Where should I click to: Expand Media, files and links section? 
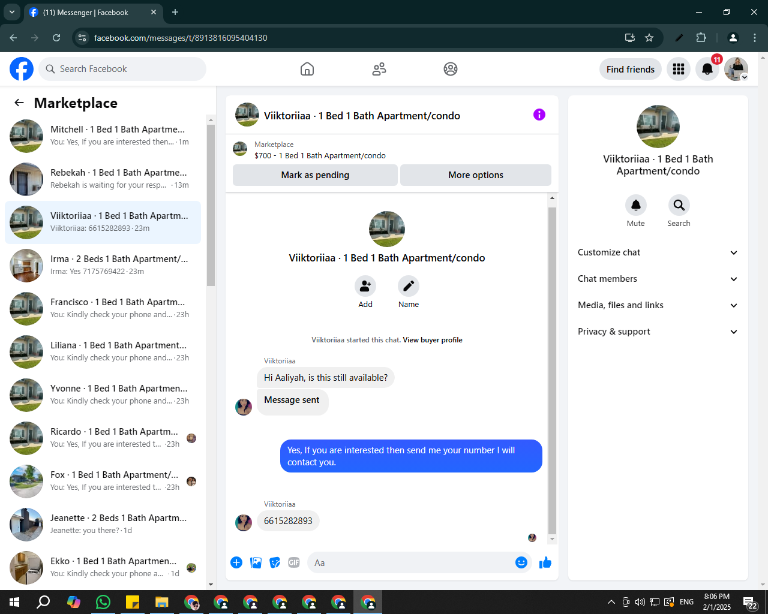(x=658, y=305)
